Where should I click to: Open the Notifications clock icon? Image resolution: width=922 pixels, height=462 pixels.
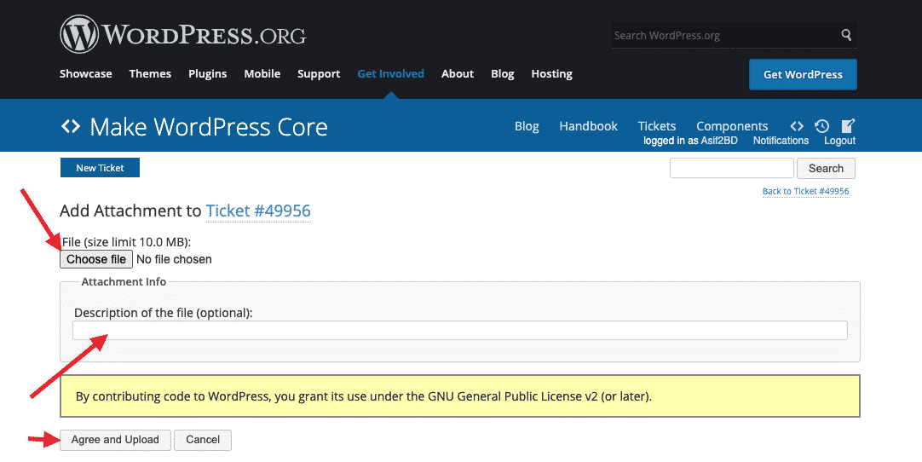click(x=821, y=126)
